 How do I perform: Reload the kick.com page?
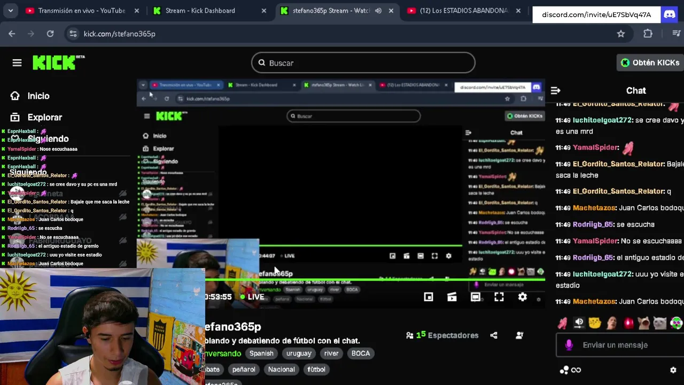(x=50, y=34)
